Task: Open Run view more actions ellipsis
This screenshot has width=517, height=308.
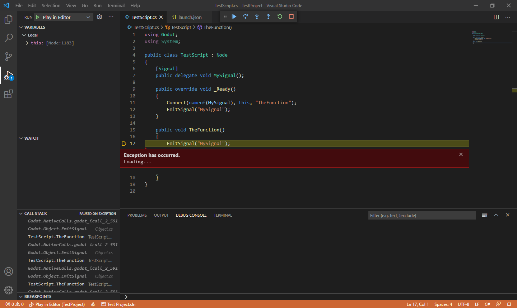Action: click(x=111, y=17)
